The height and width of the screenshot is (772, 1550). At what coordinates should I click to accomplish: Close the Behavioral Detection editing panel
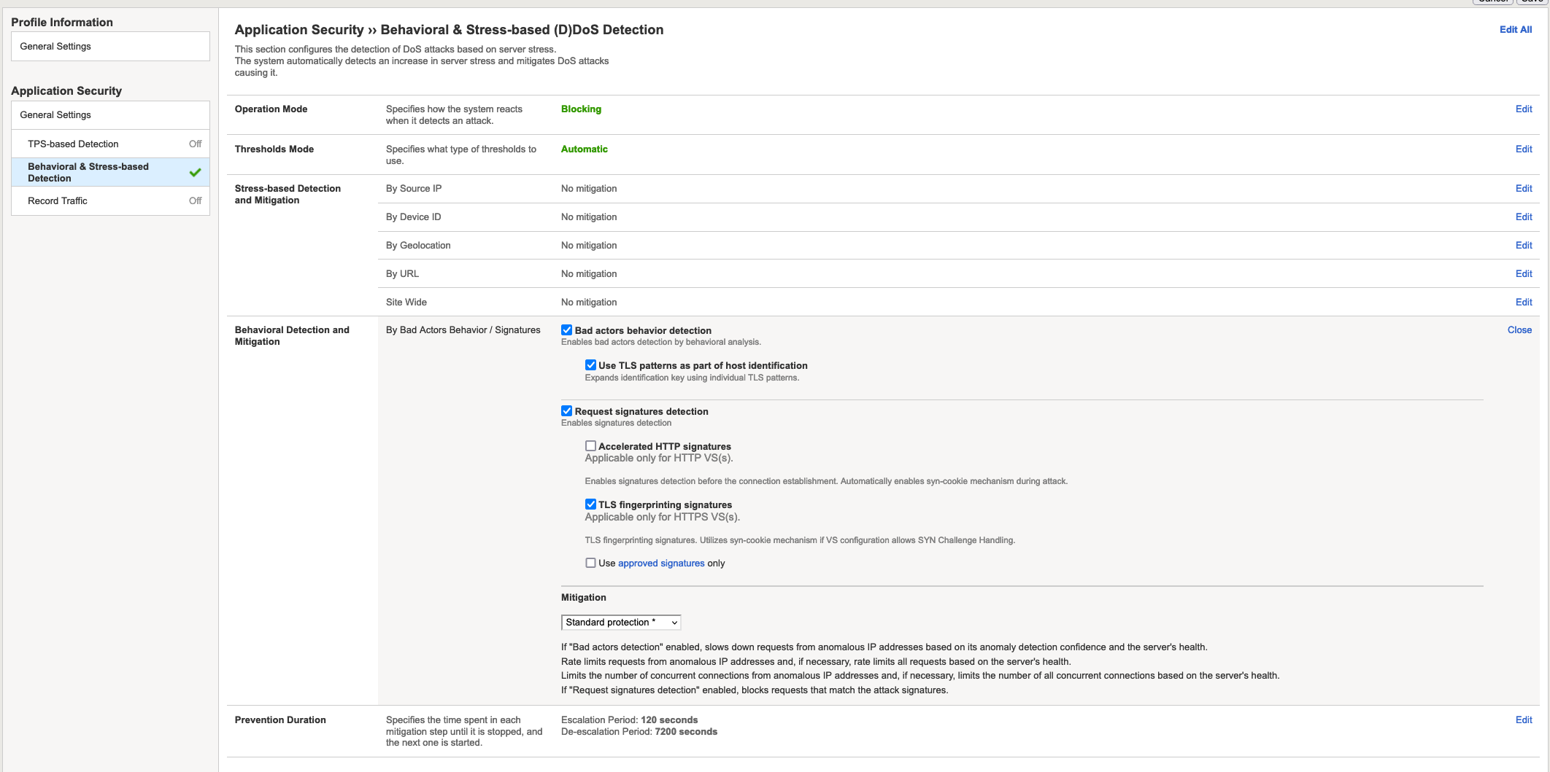tap(1519, 330)
